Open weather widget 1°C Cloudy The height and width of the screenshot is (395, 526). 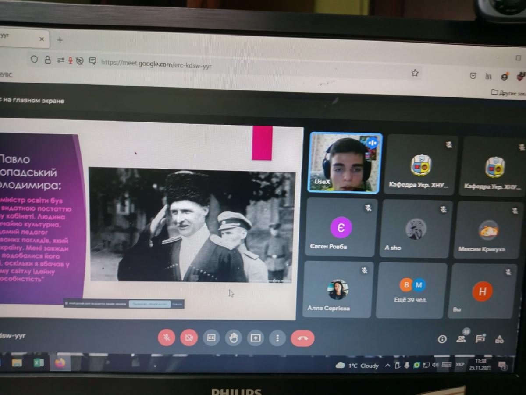coord(357,366)
